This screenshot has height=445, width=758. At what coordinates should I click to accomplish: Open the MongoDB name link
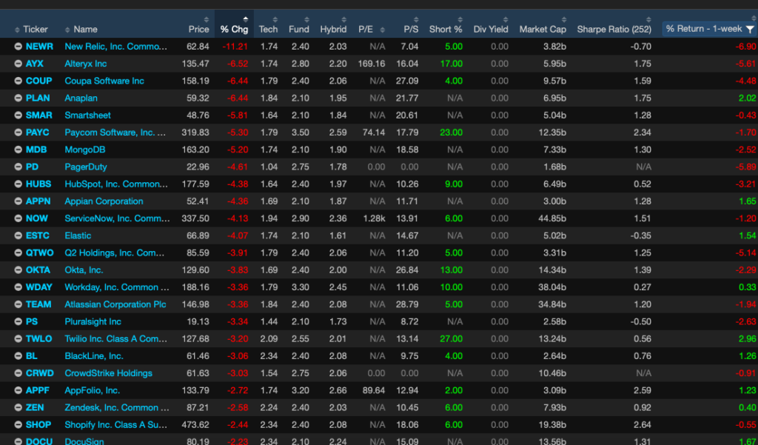85,150
